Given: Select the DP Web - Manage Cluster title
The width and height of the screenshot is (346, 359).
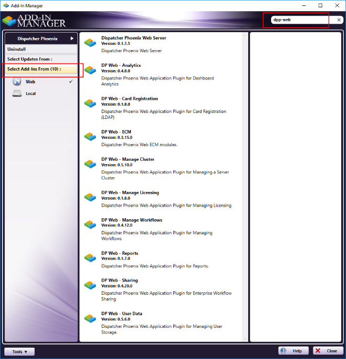Looking at the screenshot, I should (127, 159).
